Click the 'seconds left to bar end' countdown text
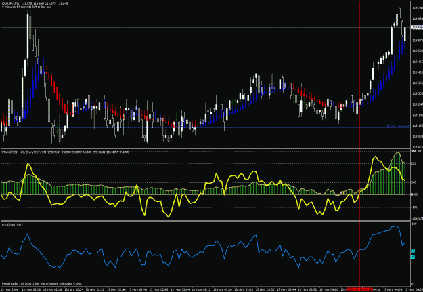423x292 pixels. point(27,7)
